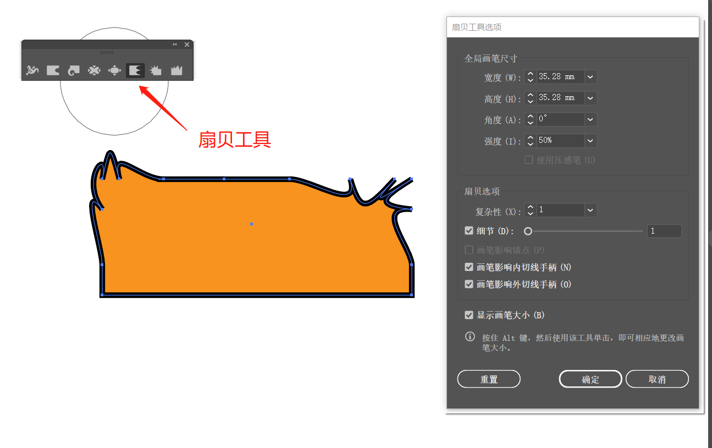
Task: Click the info icon beside the Alt key hint
Action: pos(470,336)
